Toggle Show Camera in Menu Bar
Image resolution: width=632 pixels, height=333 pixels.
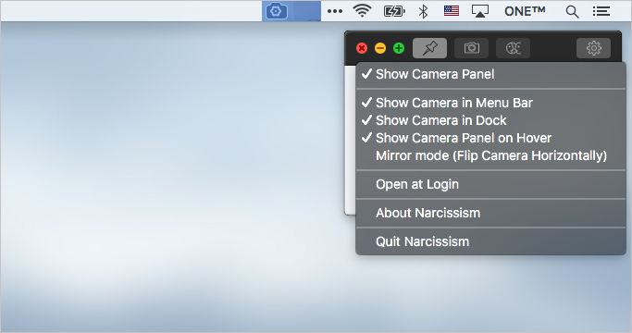[490, 103]
